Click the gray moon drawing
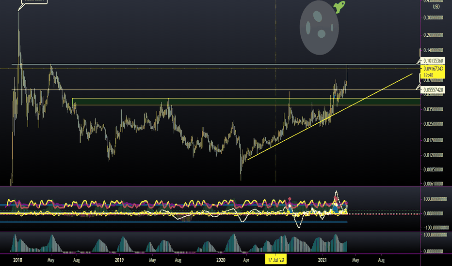 tap(319, 28)
